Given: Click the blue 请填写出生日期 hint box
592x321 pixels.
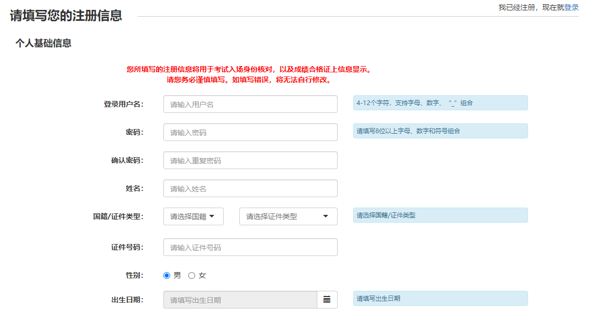Looking at the screenshot, I should point(440,299).
